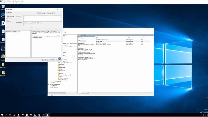Click the User Configuration node icon

click(x=50, y=84)
